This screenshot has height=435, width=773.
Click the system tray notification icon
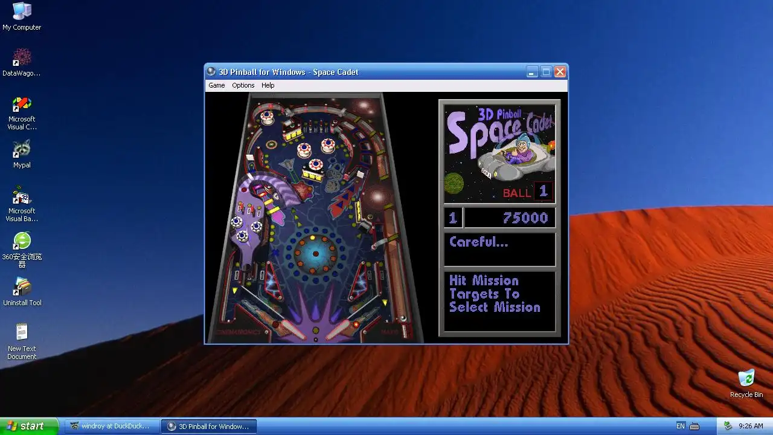point(728,426)
